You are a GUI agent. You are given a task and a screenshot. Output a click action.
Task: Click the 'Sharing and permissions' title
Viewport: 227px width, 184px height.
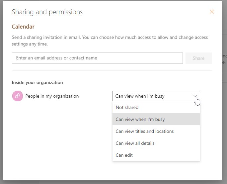pyautogui.click(x=47, y=12)
